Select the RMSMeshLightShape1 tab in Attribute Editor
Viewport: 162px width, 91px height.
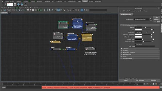click(126, 14)
